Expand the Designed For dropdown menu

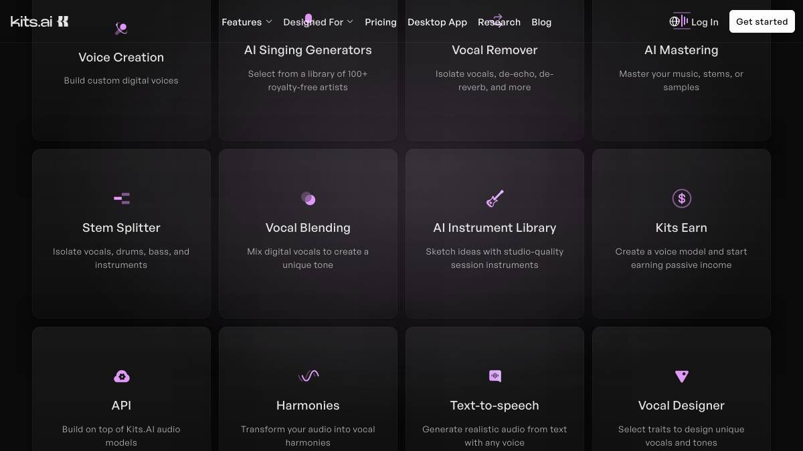pos(319,22)
